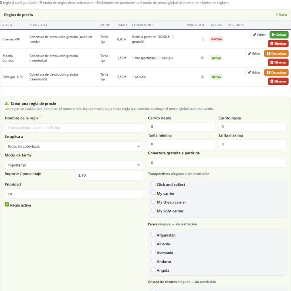Image resolution: width=291 pixels, height=291 pixels.
Task: Click the Prioridad input field
Action: (74, 194)
